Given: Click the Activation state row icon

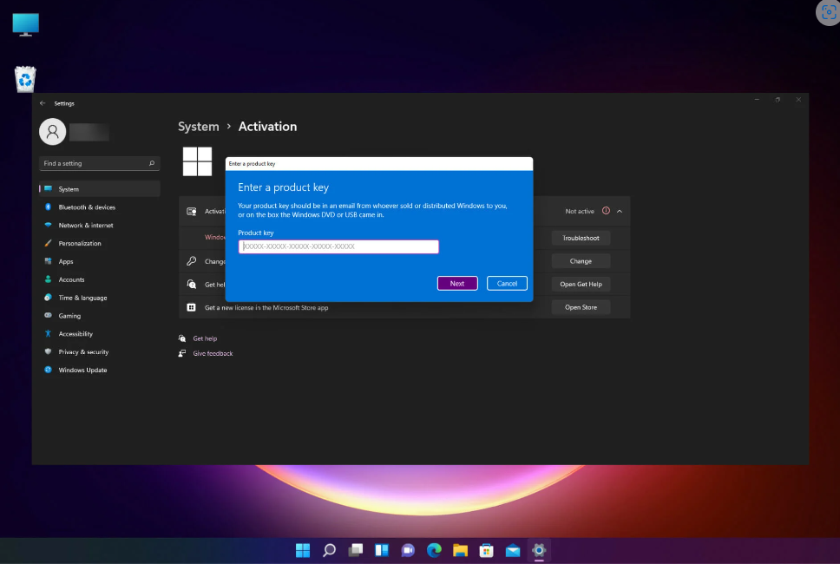Looking at the screenshot, I should [191, 211].
